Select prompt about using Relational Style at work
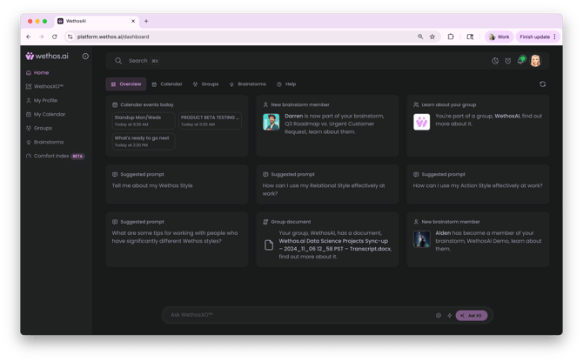 click(x=327, y=184)
